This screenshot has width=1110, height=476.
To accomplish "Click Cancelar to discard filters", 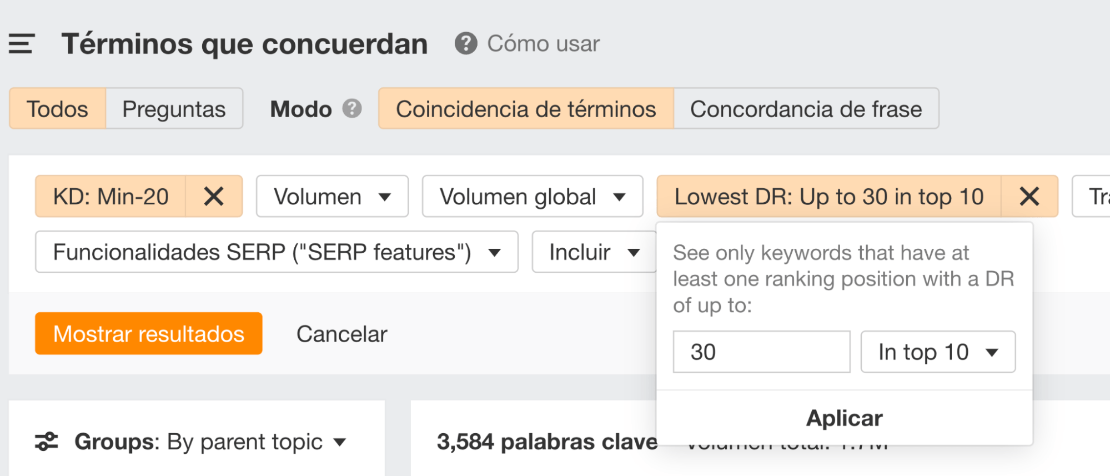I will pyautogui.click(x=341, y=333).
